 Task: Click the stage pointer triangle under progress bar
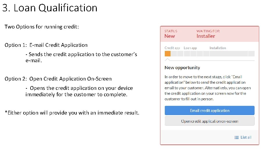click(167, 60)
